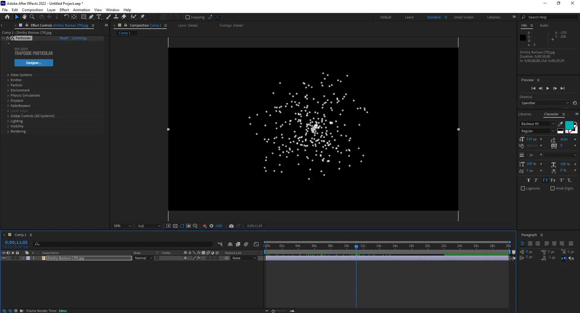Enable the Hindi Digits checkbox
Viewport: 580px width, 313px height.
point(553,188)
